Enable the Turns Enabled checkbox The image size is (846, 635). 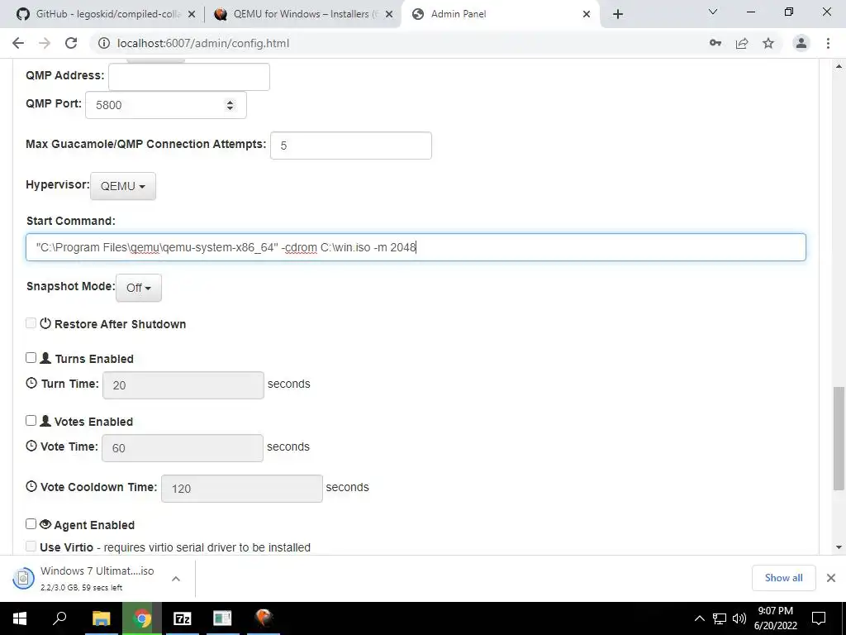coord(31,357)
